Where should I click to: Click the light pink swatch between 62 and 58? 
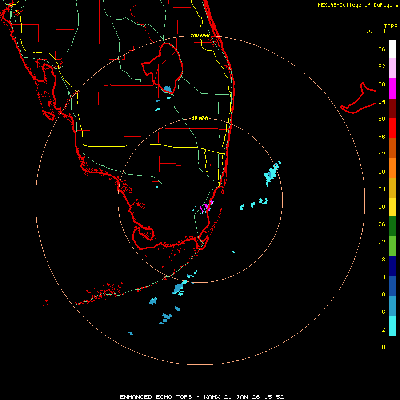click(392, 68)
